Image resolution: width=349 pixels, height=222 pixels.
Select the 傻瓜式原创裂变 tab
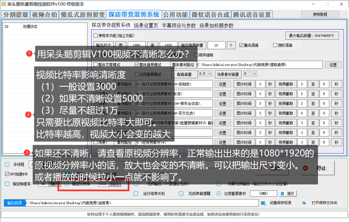click(83, 14)
